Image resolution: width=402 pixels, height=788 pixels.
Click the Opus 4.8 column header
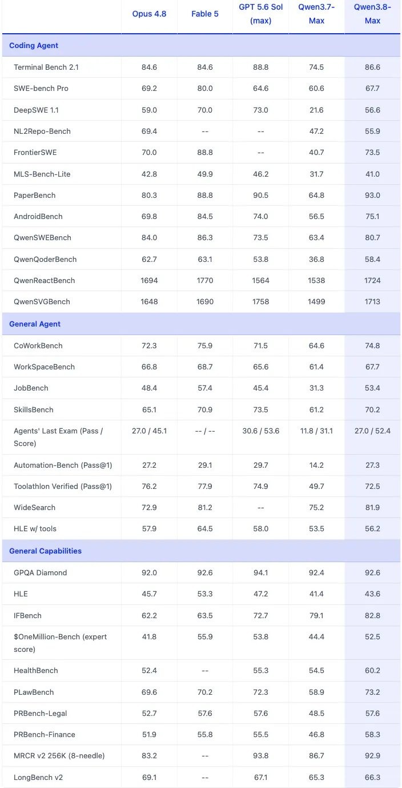(149, 14)
